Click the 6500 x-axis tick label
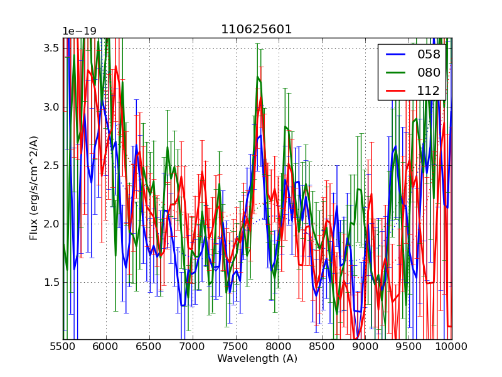 pos(149,347)
